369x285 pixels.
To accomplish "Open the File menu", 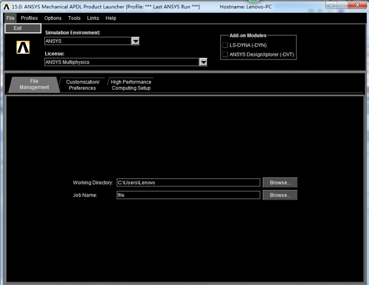I will [10, 18].
